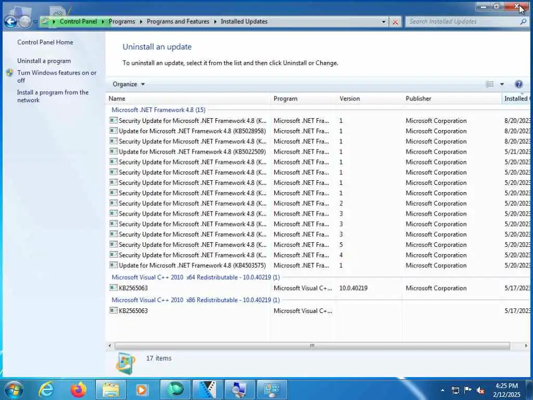Click the Control Panel breadcrumb
This screenshot has height=400, width=533.
click(78, 21)
